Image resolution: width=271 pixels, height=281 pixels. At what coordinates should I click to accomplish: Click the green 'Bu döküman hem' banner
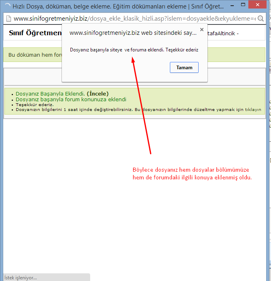point(32,55)
